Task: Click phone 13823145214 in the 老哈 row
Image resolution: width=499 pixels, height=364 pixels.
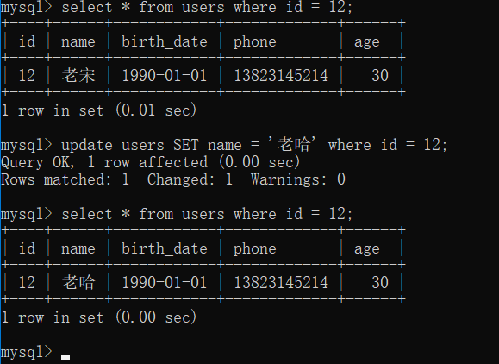Action: (281, 283)
